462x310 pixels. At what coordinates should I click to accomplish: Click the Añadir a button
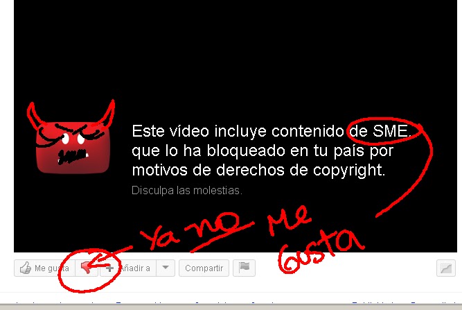(128, 268)
